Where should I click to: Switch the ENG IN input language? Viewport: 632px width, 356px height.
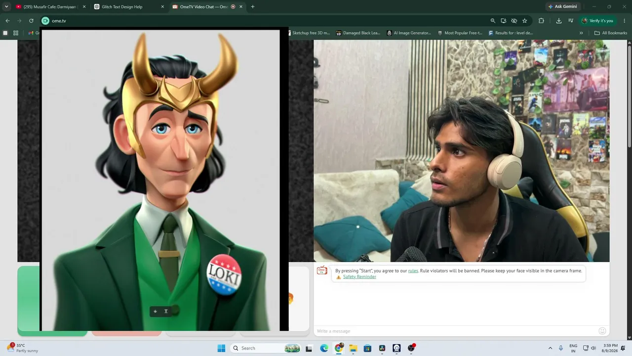tap(573, 348)
